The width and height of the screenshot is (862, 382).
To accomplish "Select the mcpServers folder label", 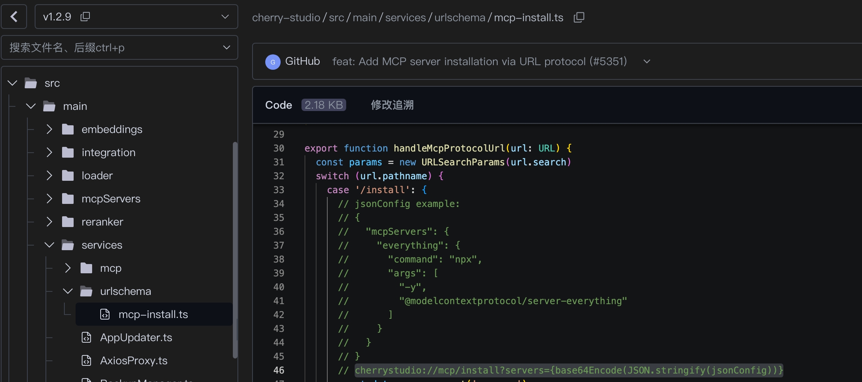I will [x=111, y=199].
